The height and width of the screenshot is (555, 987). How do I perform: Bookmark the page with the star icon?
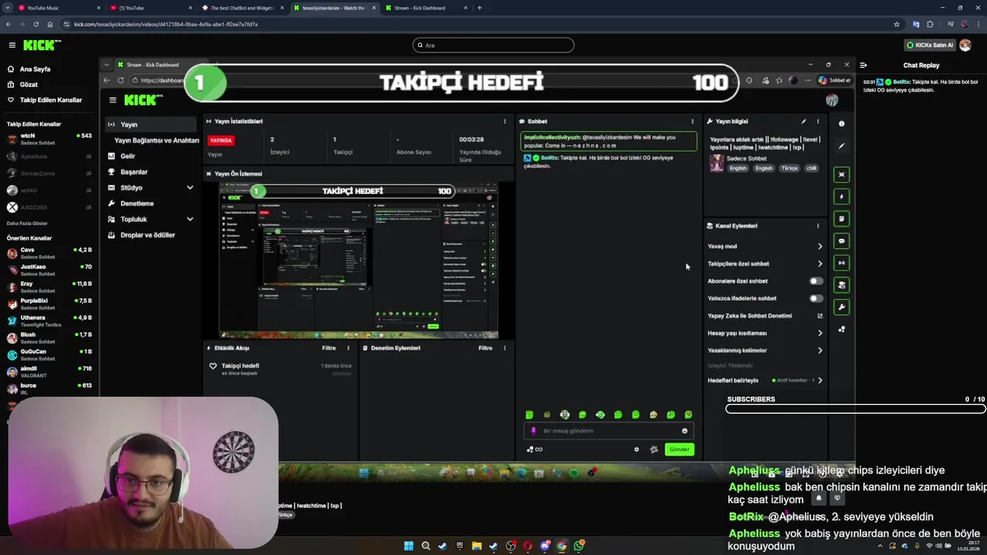click(896, 24)
